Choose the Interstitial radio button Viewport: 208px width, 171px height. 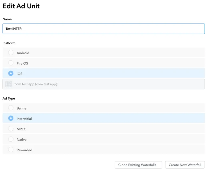pos(11,118)
